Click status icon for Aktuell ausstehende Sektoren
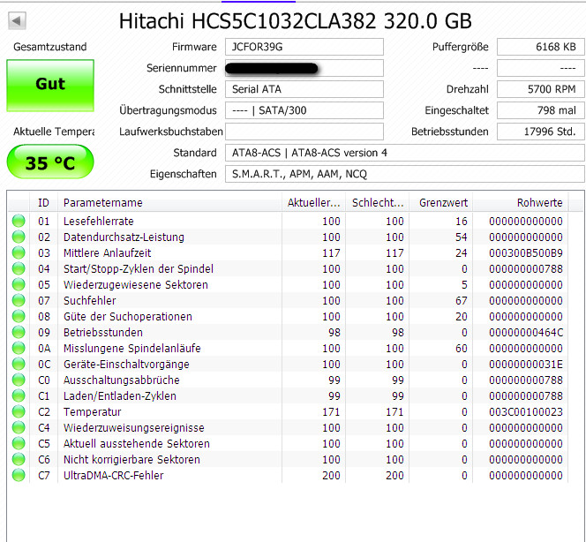Image resolution: width=586 pixels, height=542 pixels. coord(19,443)
